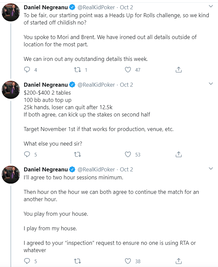Image resolution: width=218 pixels, height=267 pixels.
Task: Share the two hour sessions tweet
Action: pos(178,261)
